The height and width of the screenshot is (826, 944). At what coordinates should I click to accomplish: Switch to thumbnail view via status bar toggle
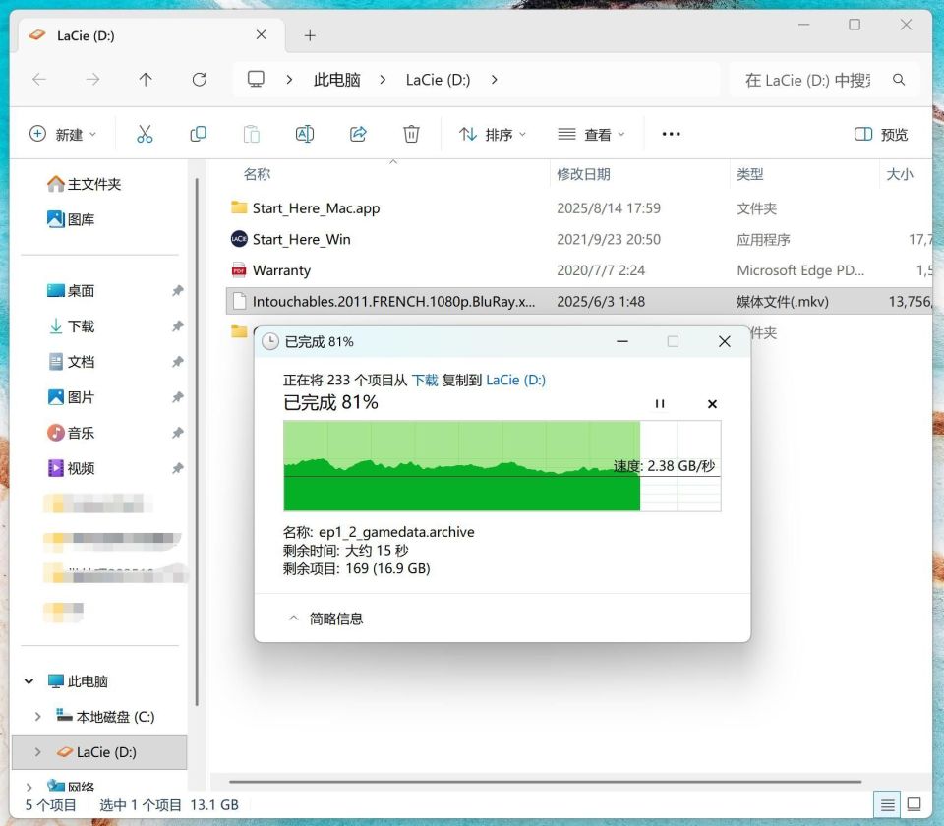(x=915, y=804)
